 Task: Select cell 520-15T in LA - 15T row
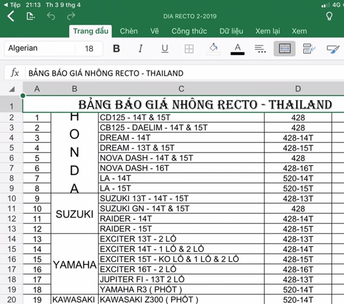[x=298, y=189]
